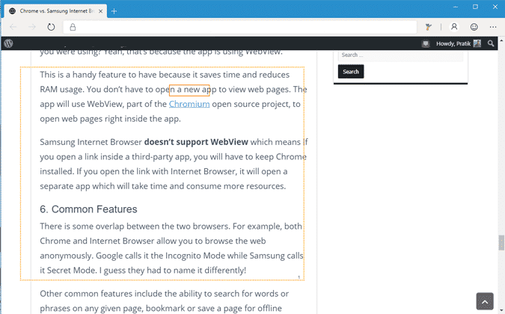This screenshot has height=314, width=505.
Task: Open a new tab with plus button
Action: [114, 11]
